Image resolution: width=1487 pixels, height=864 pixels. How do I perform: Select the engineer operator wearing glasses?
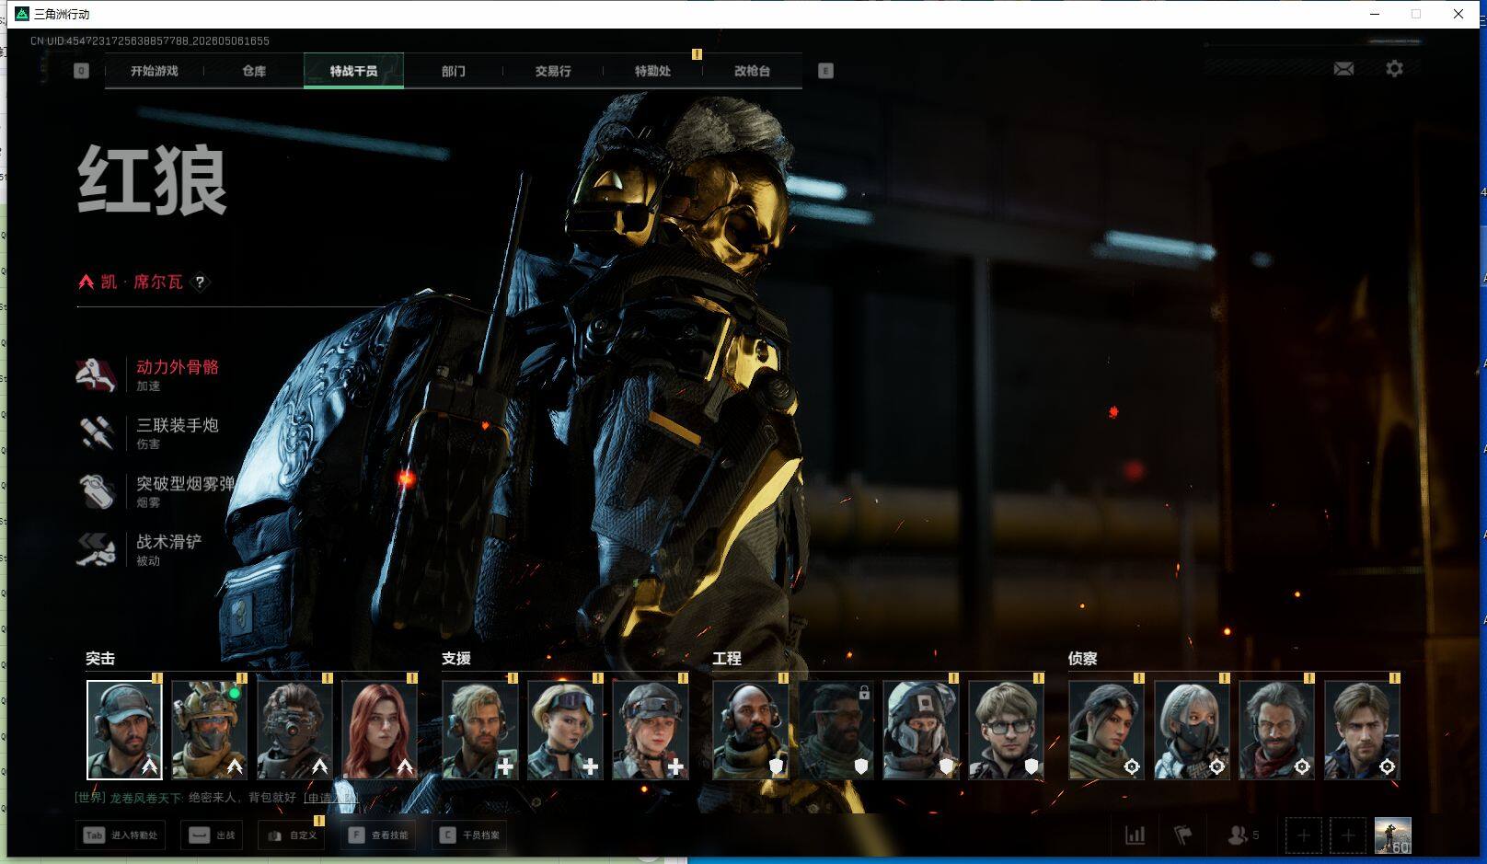[1006, 730]
